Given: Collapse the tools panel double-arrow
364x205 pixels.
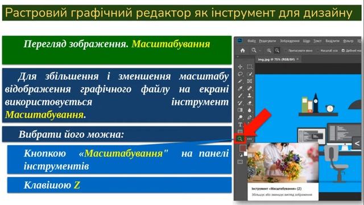Looking at the screenshot, I should (x=238, y=57).
